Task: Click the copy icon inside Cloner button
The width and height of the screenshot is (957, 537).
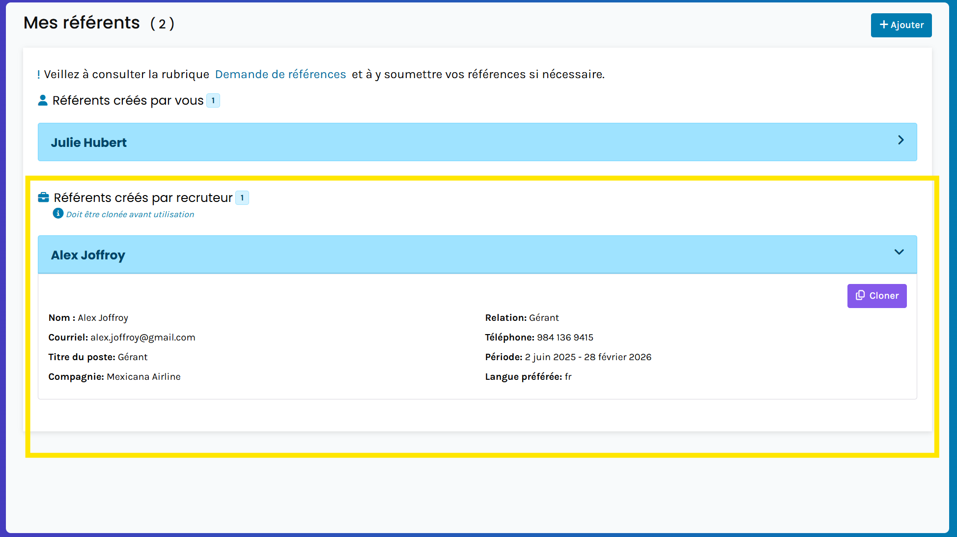Action: (x=860, y=295)
